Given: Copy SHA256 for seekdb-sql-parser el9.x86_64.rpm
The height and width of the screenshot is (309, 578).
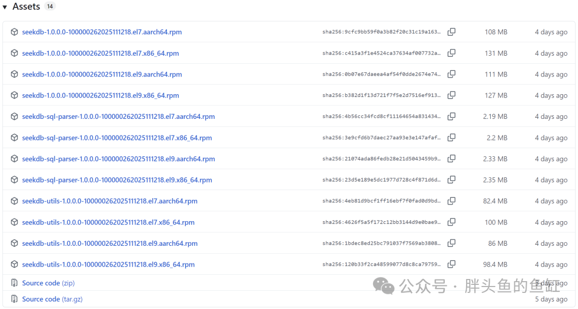Looking at the screenshot, I should click(451, 179).
